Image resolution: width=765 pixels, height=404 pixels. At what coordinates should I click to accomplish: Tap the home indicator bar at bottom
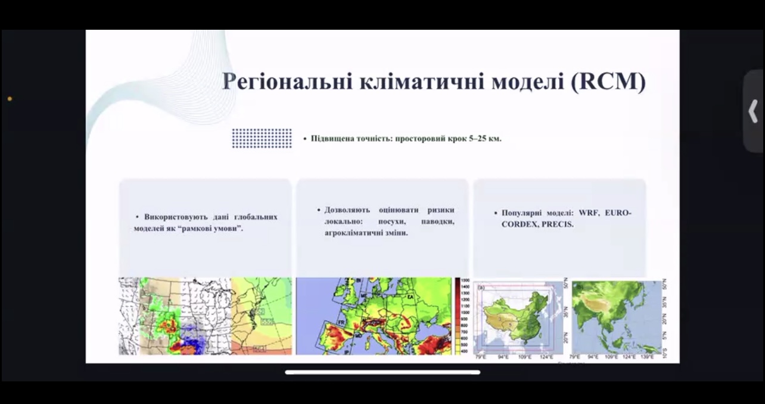(382, 372)
